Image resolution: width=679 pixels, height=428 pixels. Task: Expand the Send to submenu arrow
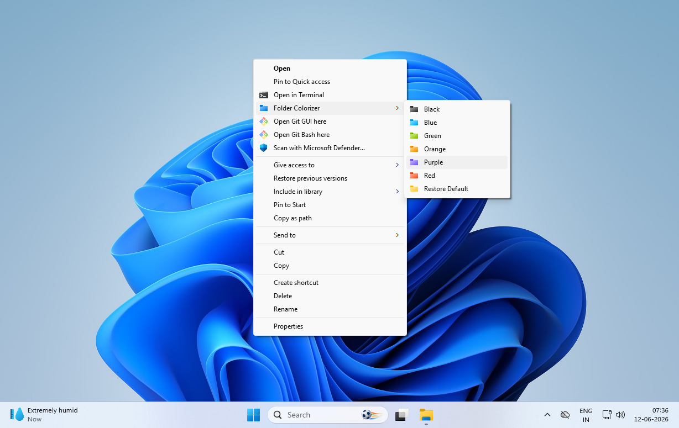[397, 235]
